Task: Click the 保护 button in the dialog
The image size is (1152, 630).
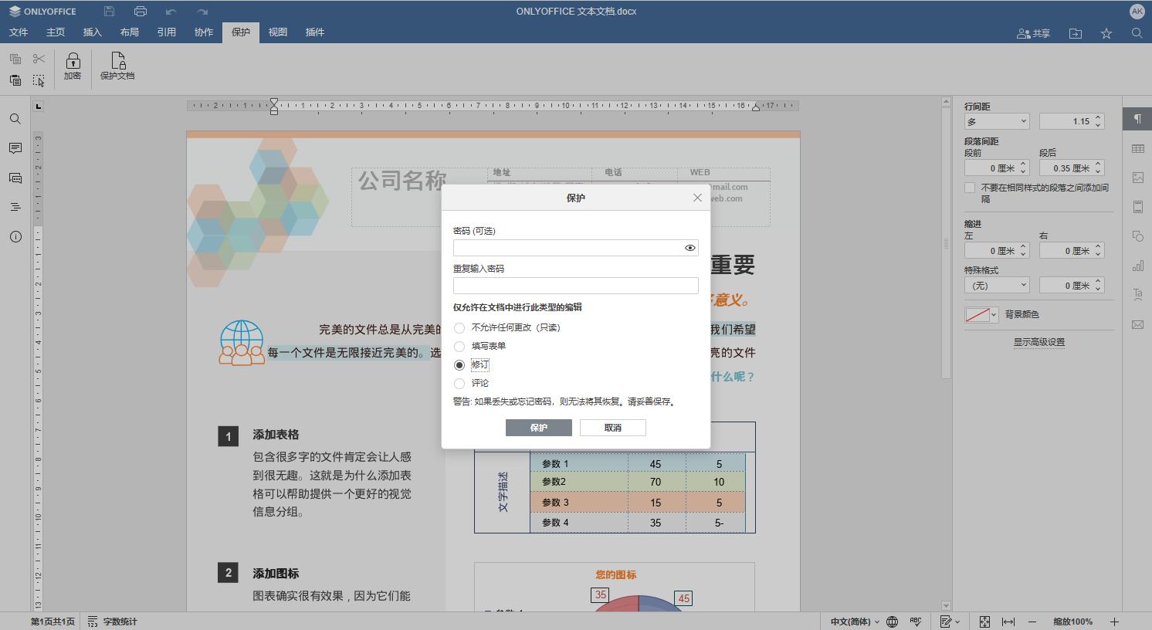Action: [538, 427]
